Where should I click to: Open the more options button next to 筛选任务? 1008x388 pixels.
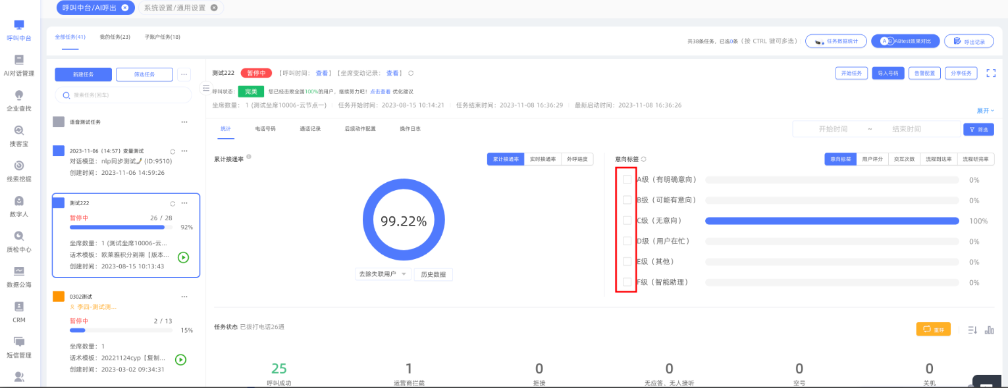[184, 74]
